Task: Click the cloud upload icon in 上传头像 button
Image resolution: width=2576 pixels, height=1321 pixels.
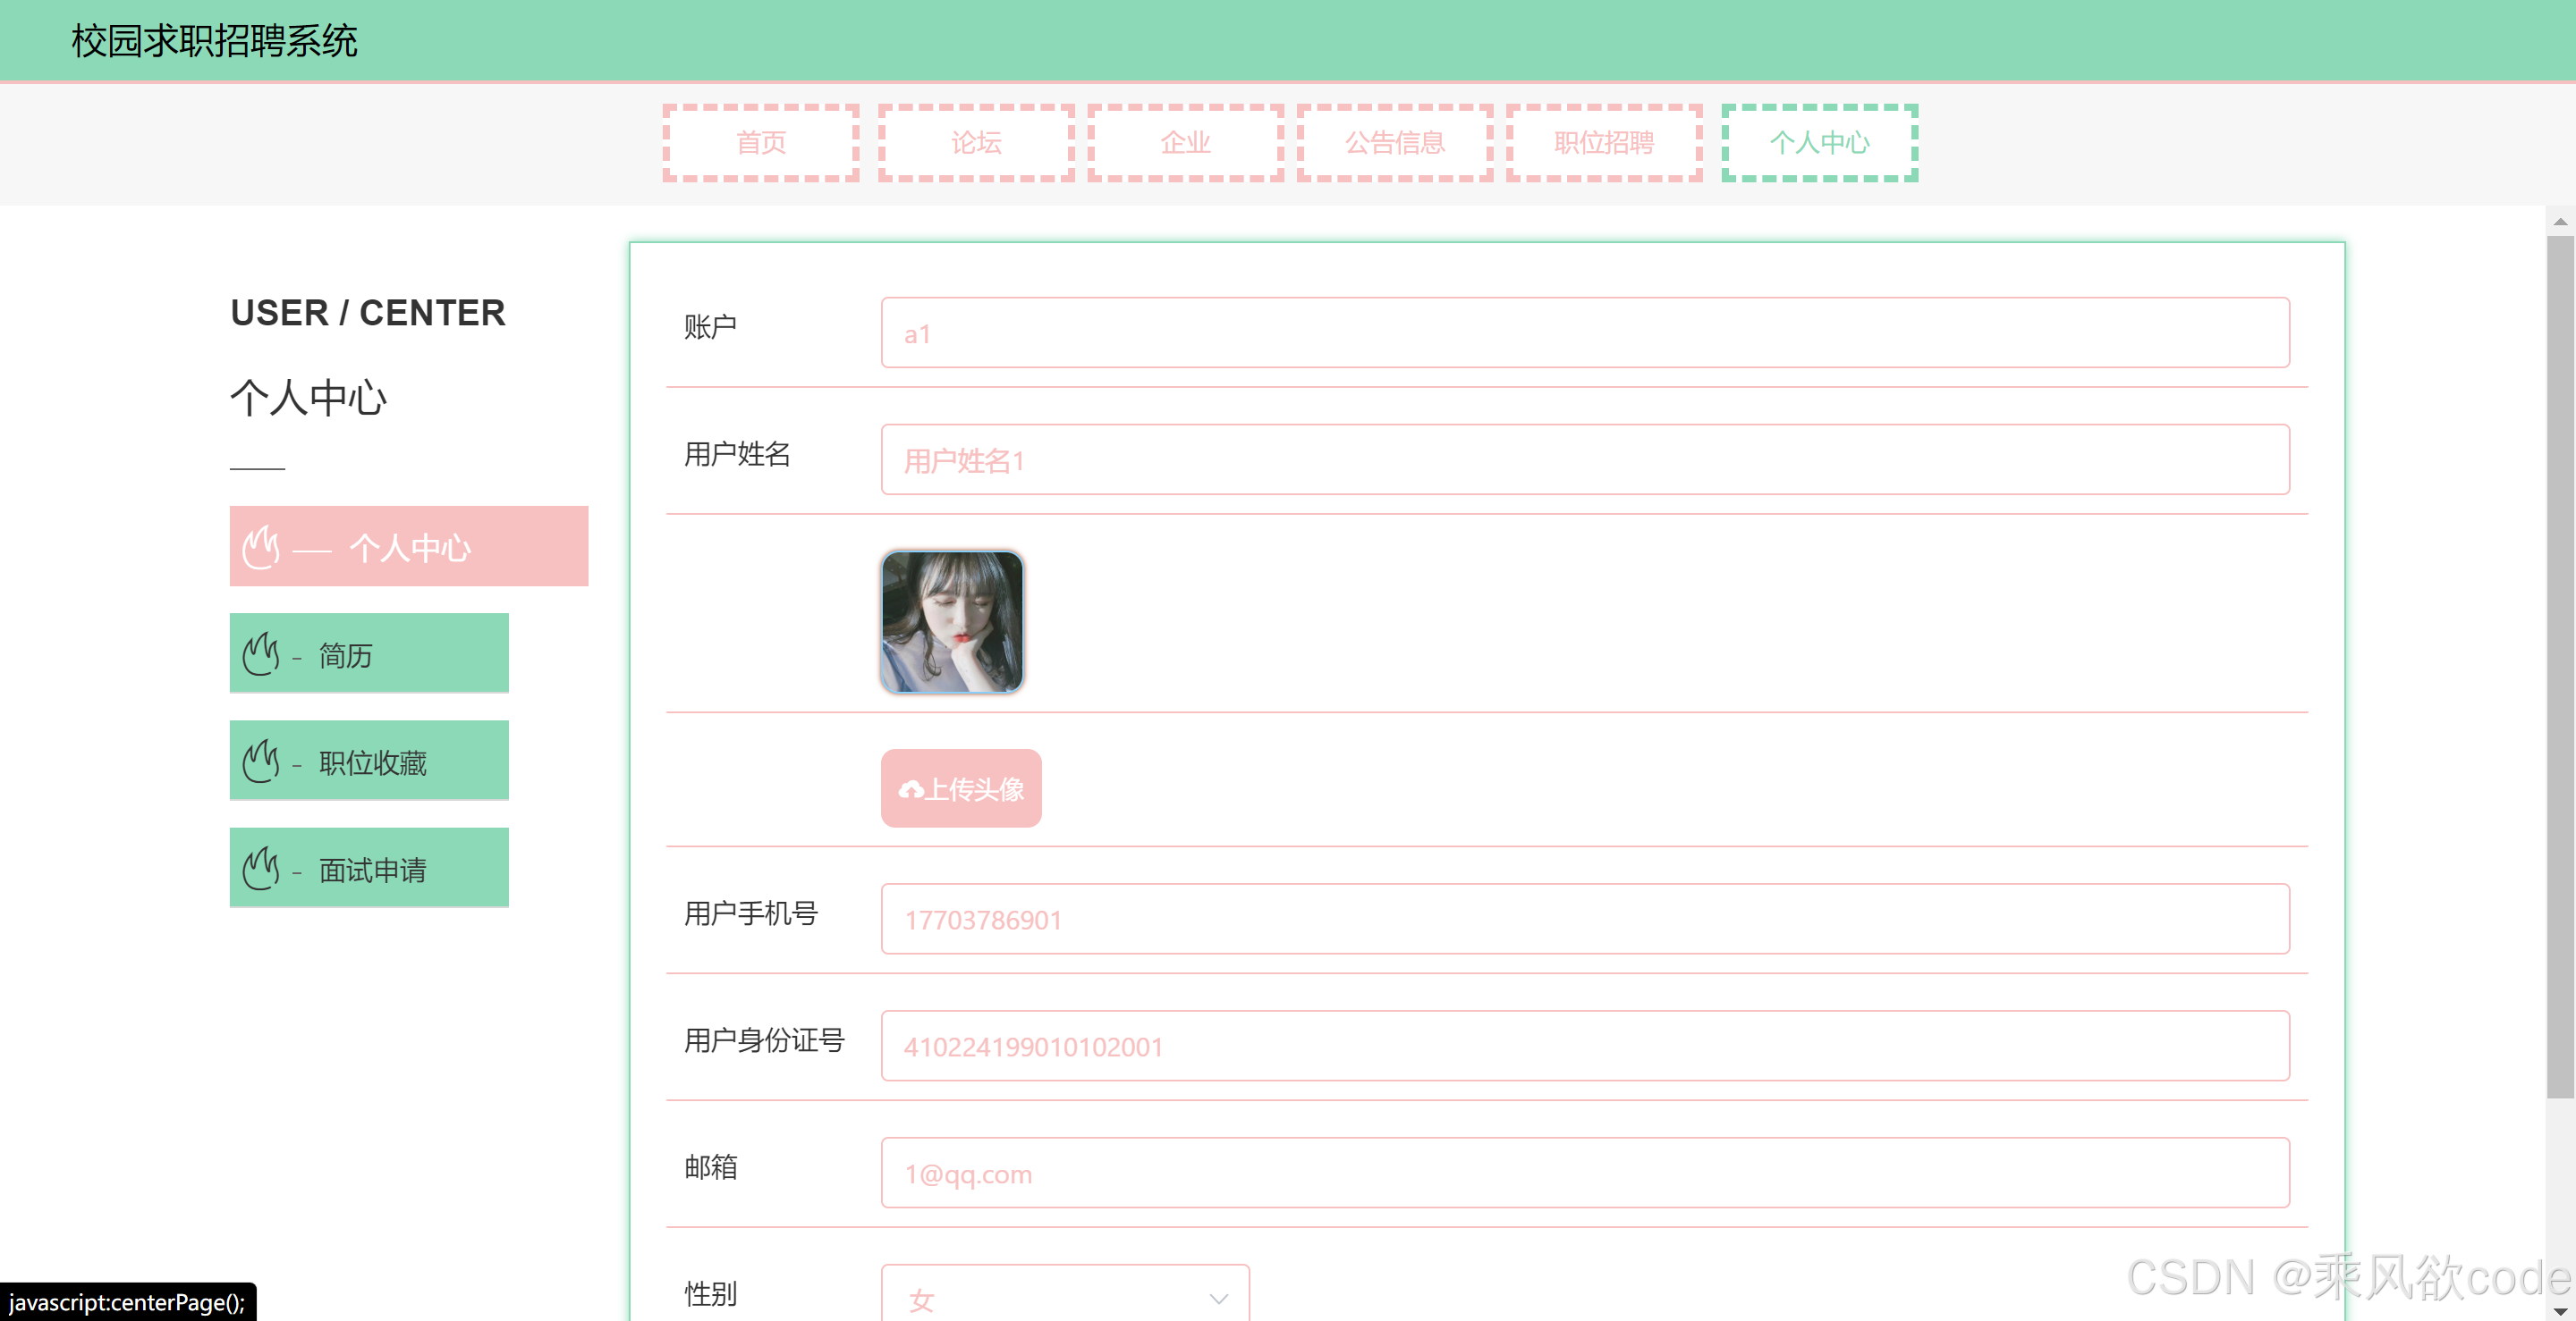Action: coord(911,789)
